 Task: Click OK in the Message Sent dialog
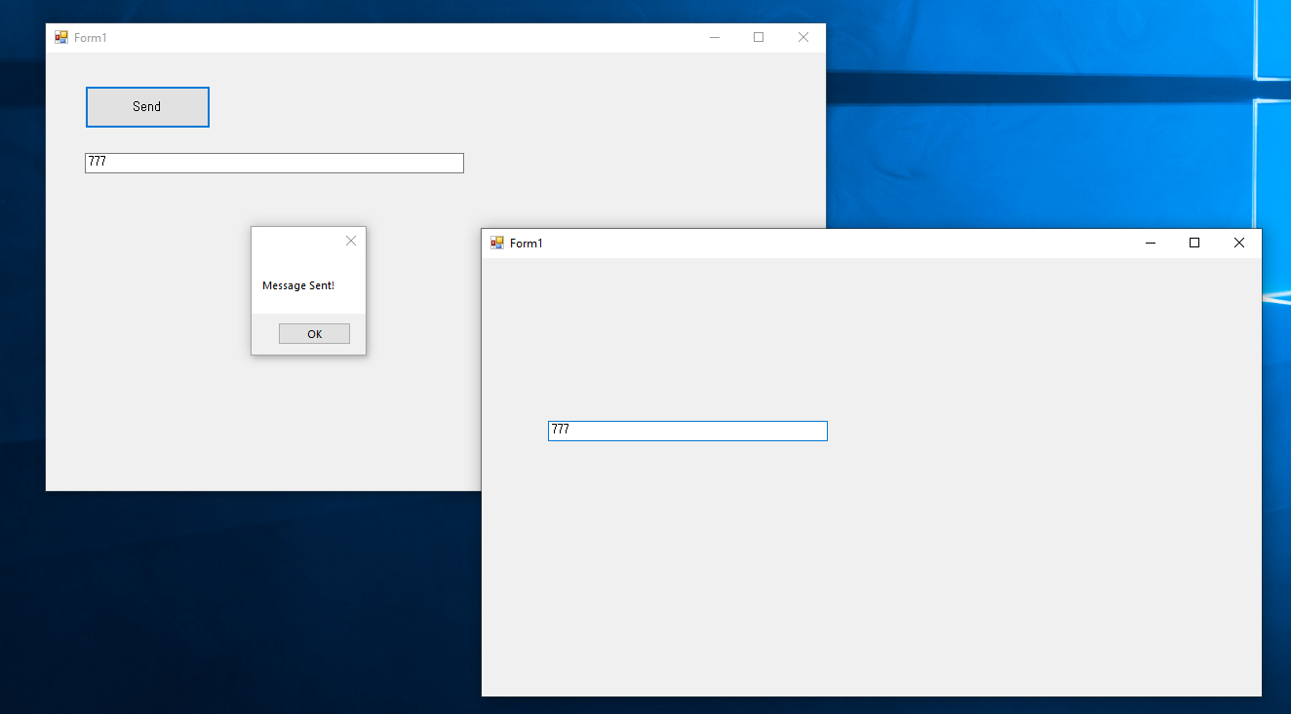tap(314, 334)
